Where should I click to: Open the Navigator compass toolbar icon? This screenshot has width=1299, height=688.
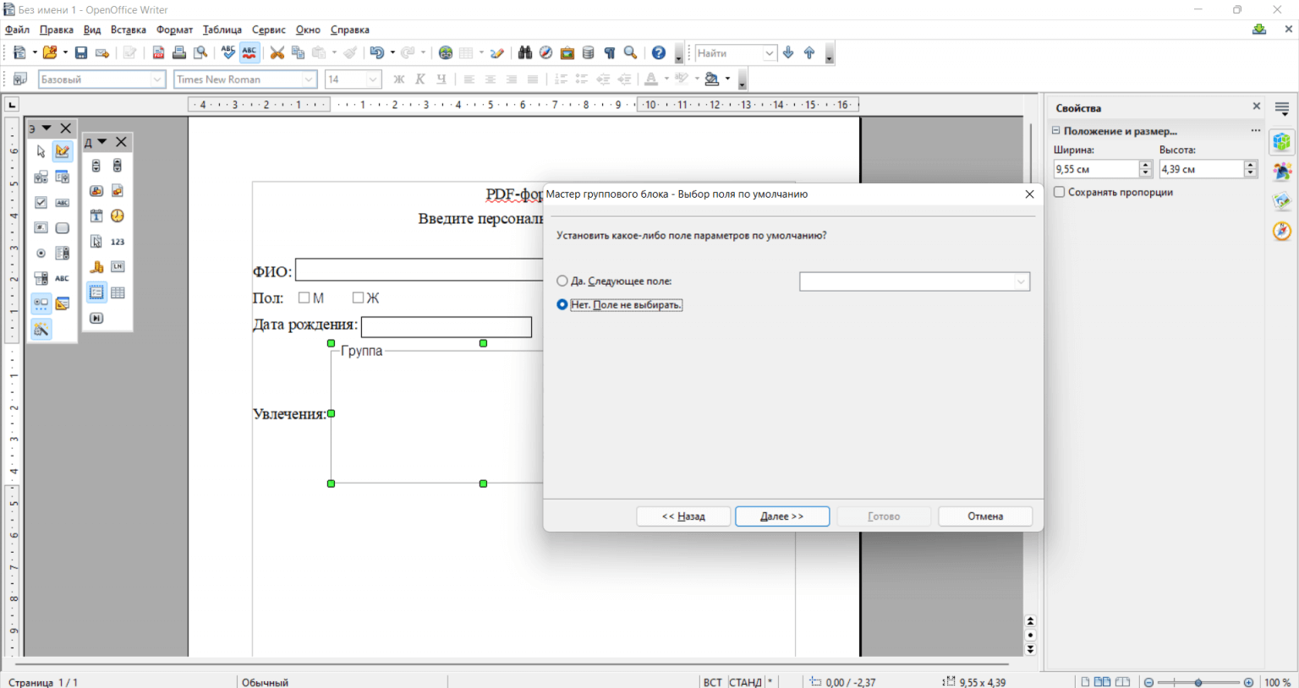pos(546,52)
